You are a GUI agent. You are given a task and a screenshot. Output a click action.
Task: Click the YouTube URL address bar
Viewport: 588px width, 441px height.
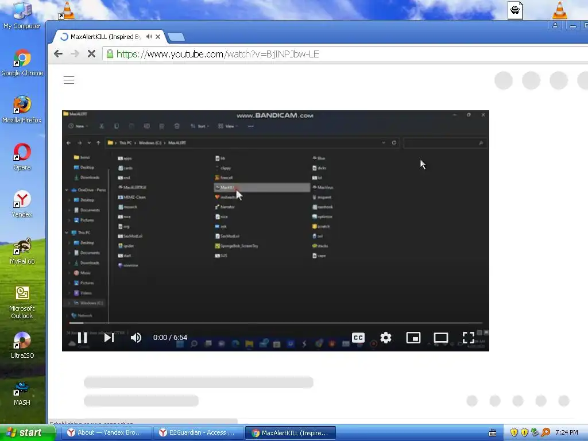pos(345,54)
